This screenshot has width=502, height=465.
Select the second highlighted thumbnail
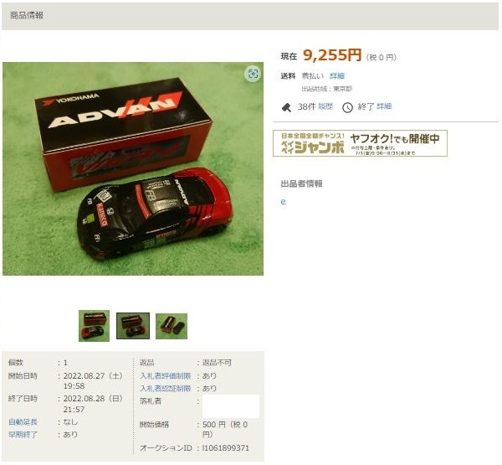pos(133,325)
